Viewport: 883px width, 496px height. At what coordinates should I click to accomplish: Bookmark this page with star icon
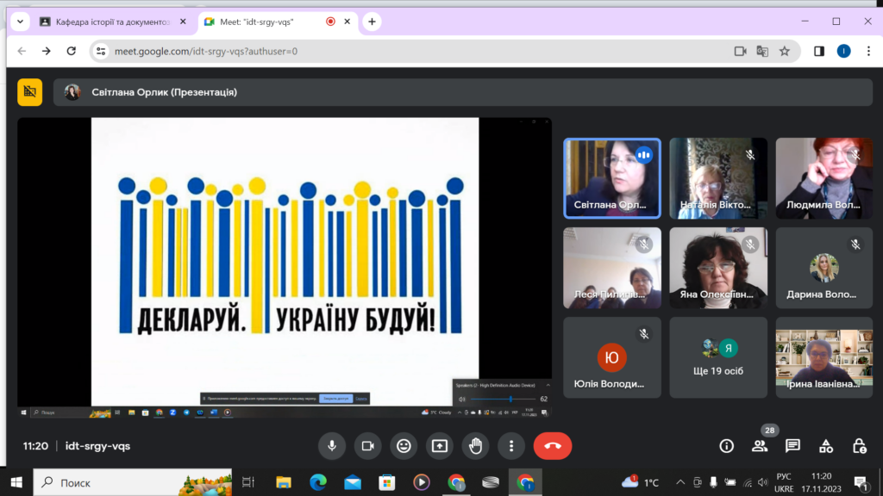point(785,51)
